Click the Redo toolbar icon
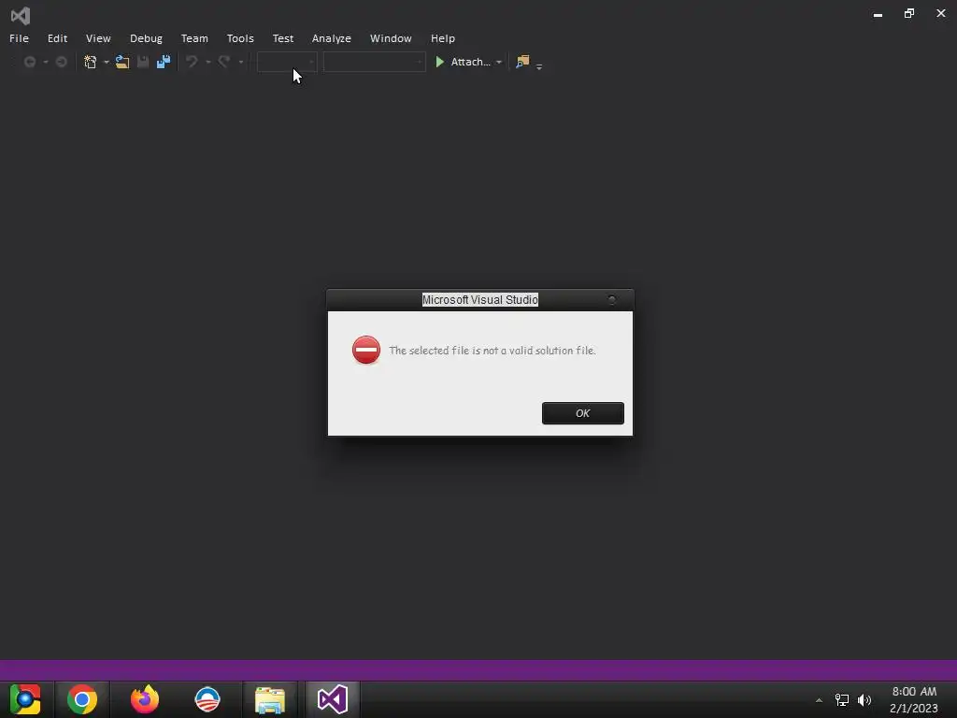The width and height of the screenshot is (957, 718). pyautogui.click(x=224, y=62)
